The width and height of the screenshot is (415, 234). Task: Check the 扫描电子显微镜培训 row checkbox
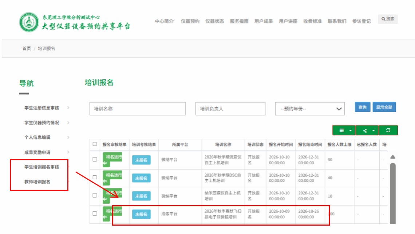95,213
